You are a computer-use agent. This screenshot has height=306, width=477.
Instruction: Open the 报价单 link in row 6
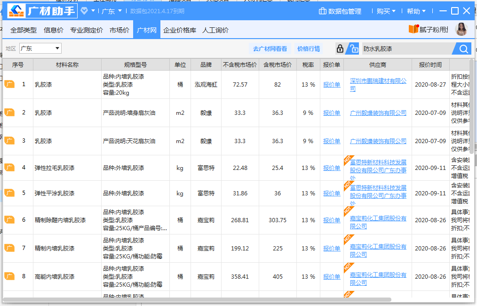(332, 220)
